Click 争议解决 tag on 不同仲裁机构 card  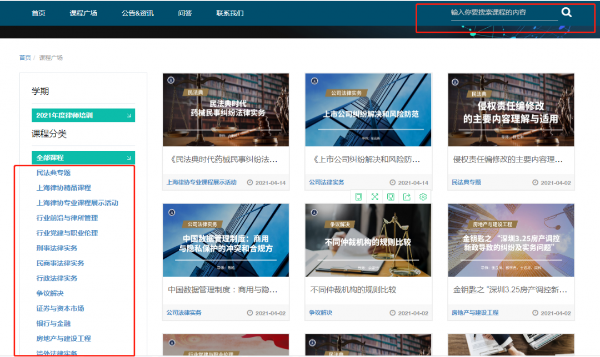tap(321, 313)
